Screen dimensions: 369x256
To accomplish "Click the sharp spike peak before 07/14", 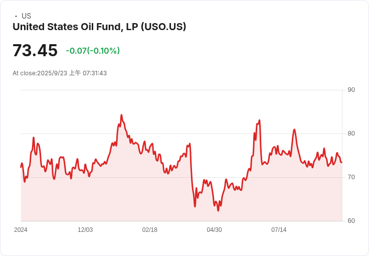I will (259, 120).
